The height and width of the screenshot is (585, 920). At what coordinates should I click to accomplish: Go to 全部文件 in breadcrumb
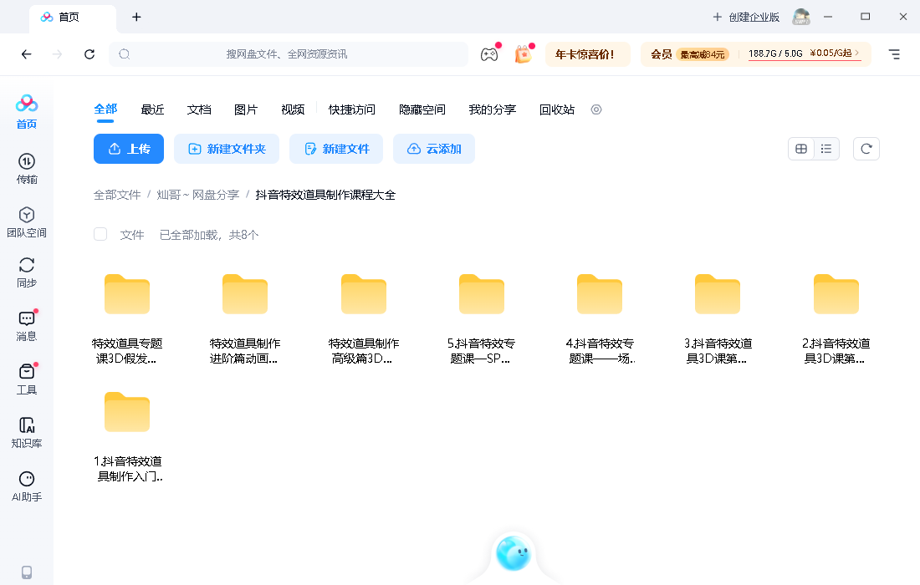click(x=117, y=195)
